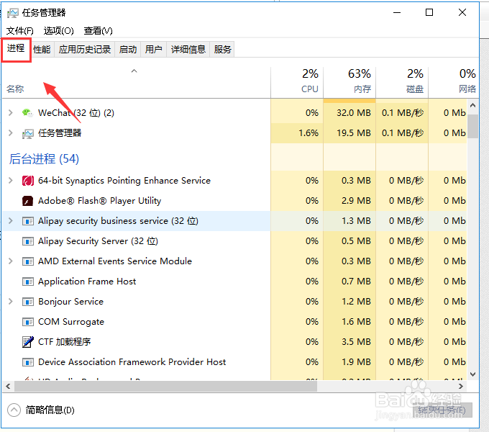Click the Alipay Security Server icon
The image size is (489, 432).
[28, 241]
